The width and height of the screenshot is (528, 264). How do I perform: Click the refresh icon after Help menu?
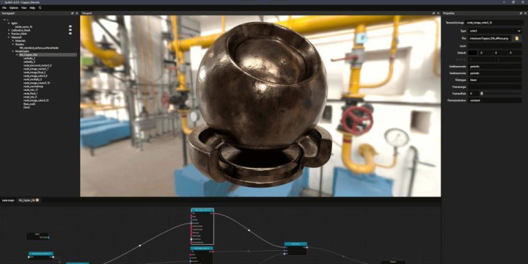40,8
